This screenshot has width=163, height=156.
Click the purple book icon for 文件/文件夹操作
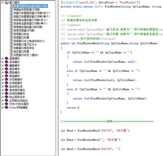click(x=7, y=104)
